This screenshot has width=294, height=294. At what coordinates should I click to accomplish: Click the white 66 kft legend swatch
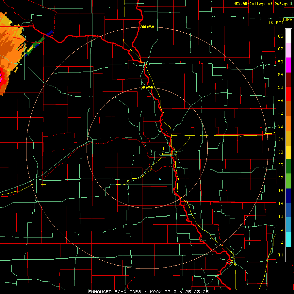point(288,36)
